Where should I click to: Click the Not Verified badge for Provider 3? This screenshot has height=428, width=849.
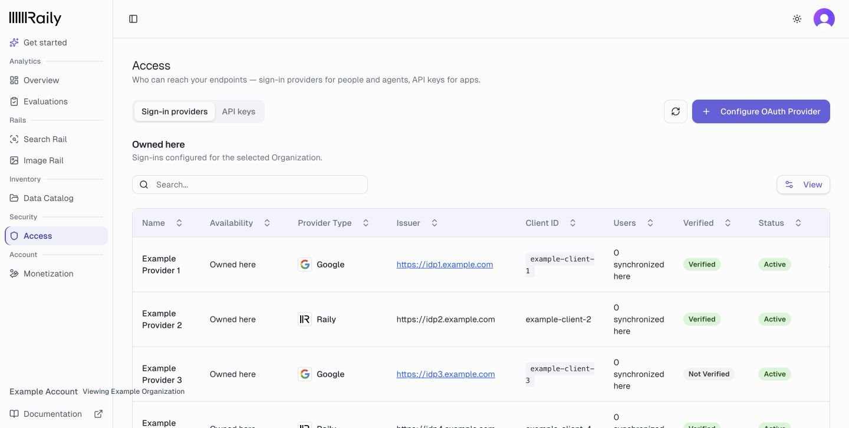(x=709, y=374)
